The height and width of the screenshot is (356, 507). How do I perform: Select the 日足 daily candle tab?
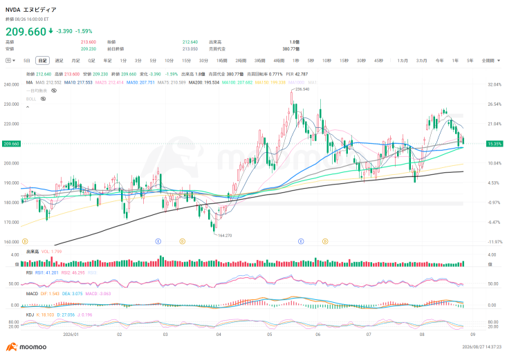42,60
